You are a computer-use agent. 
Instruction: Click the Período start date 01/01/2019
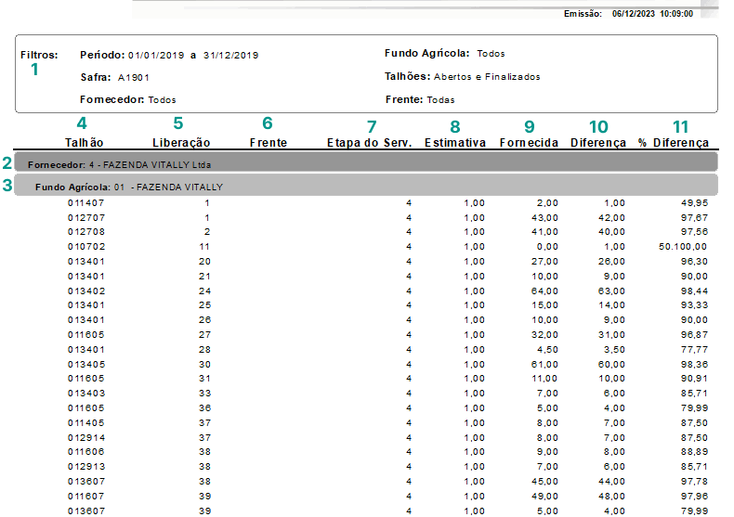(156, 55)
